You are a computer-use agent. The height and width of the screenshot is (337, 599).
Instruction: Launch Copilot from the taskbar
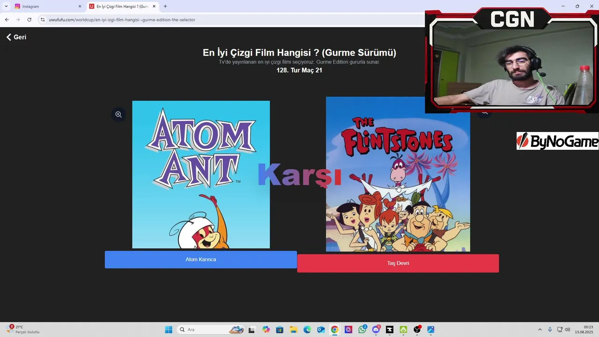pos(266,330)
